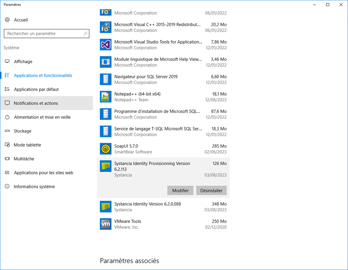Viewport: 348px width, 270px height.
Task: Click the Modifier button
Action: click(180, 190)
